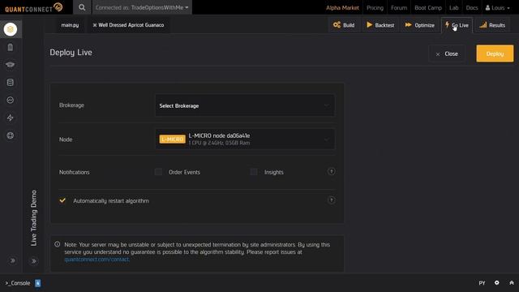Open the Lab menu item
This screenshot has width=519, height=292.
point(454,7)
